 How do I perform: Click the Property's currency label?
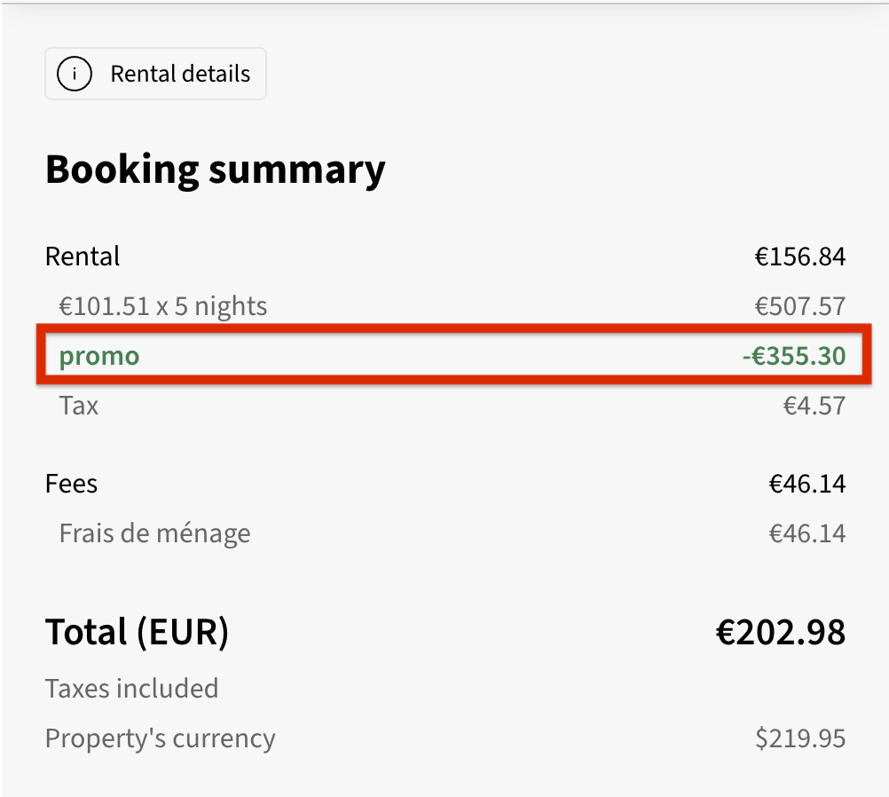tap(160, 738)
